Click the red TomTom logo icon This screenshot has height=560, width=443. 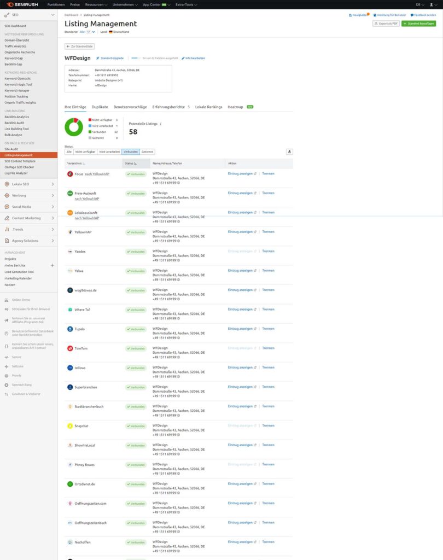[70, 348]
